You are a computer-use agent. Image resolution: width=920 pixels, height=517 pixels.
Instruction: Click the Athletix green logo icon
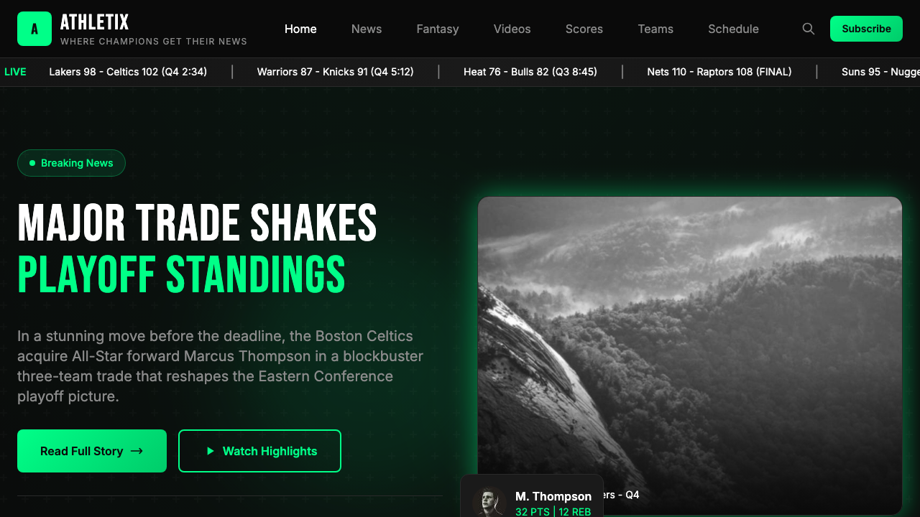click(34, 29)
